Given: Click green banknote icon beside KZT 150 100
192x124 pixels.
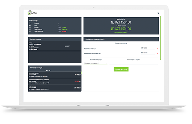Looking at the screenshot, I should tap(113, 29).
